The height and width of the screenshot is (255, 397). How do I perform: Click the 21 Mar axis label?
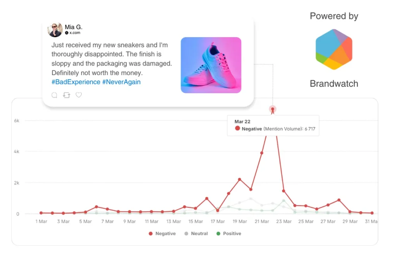point(262,222)
